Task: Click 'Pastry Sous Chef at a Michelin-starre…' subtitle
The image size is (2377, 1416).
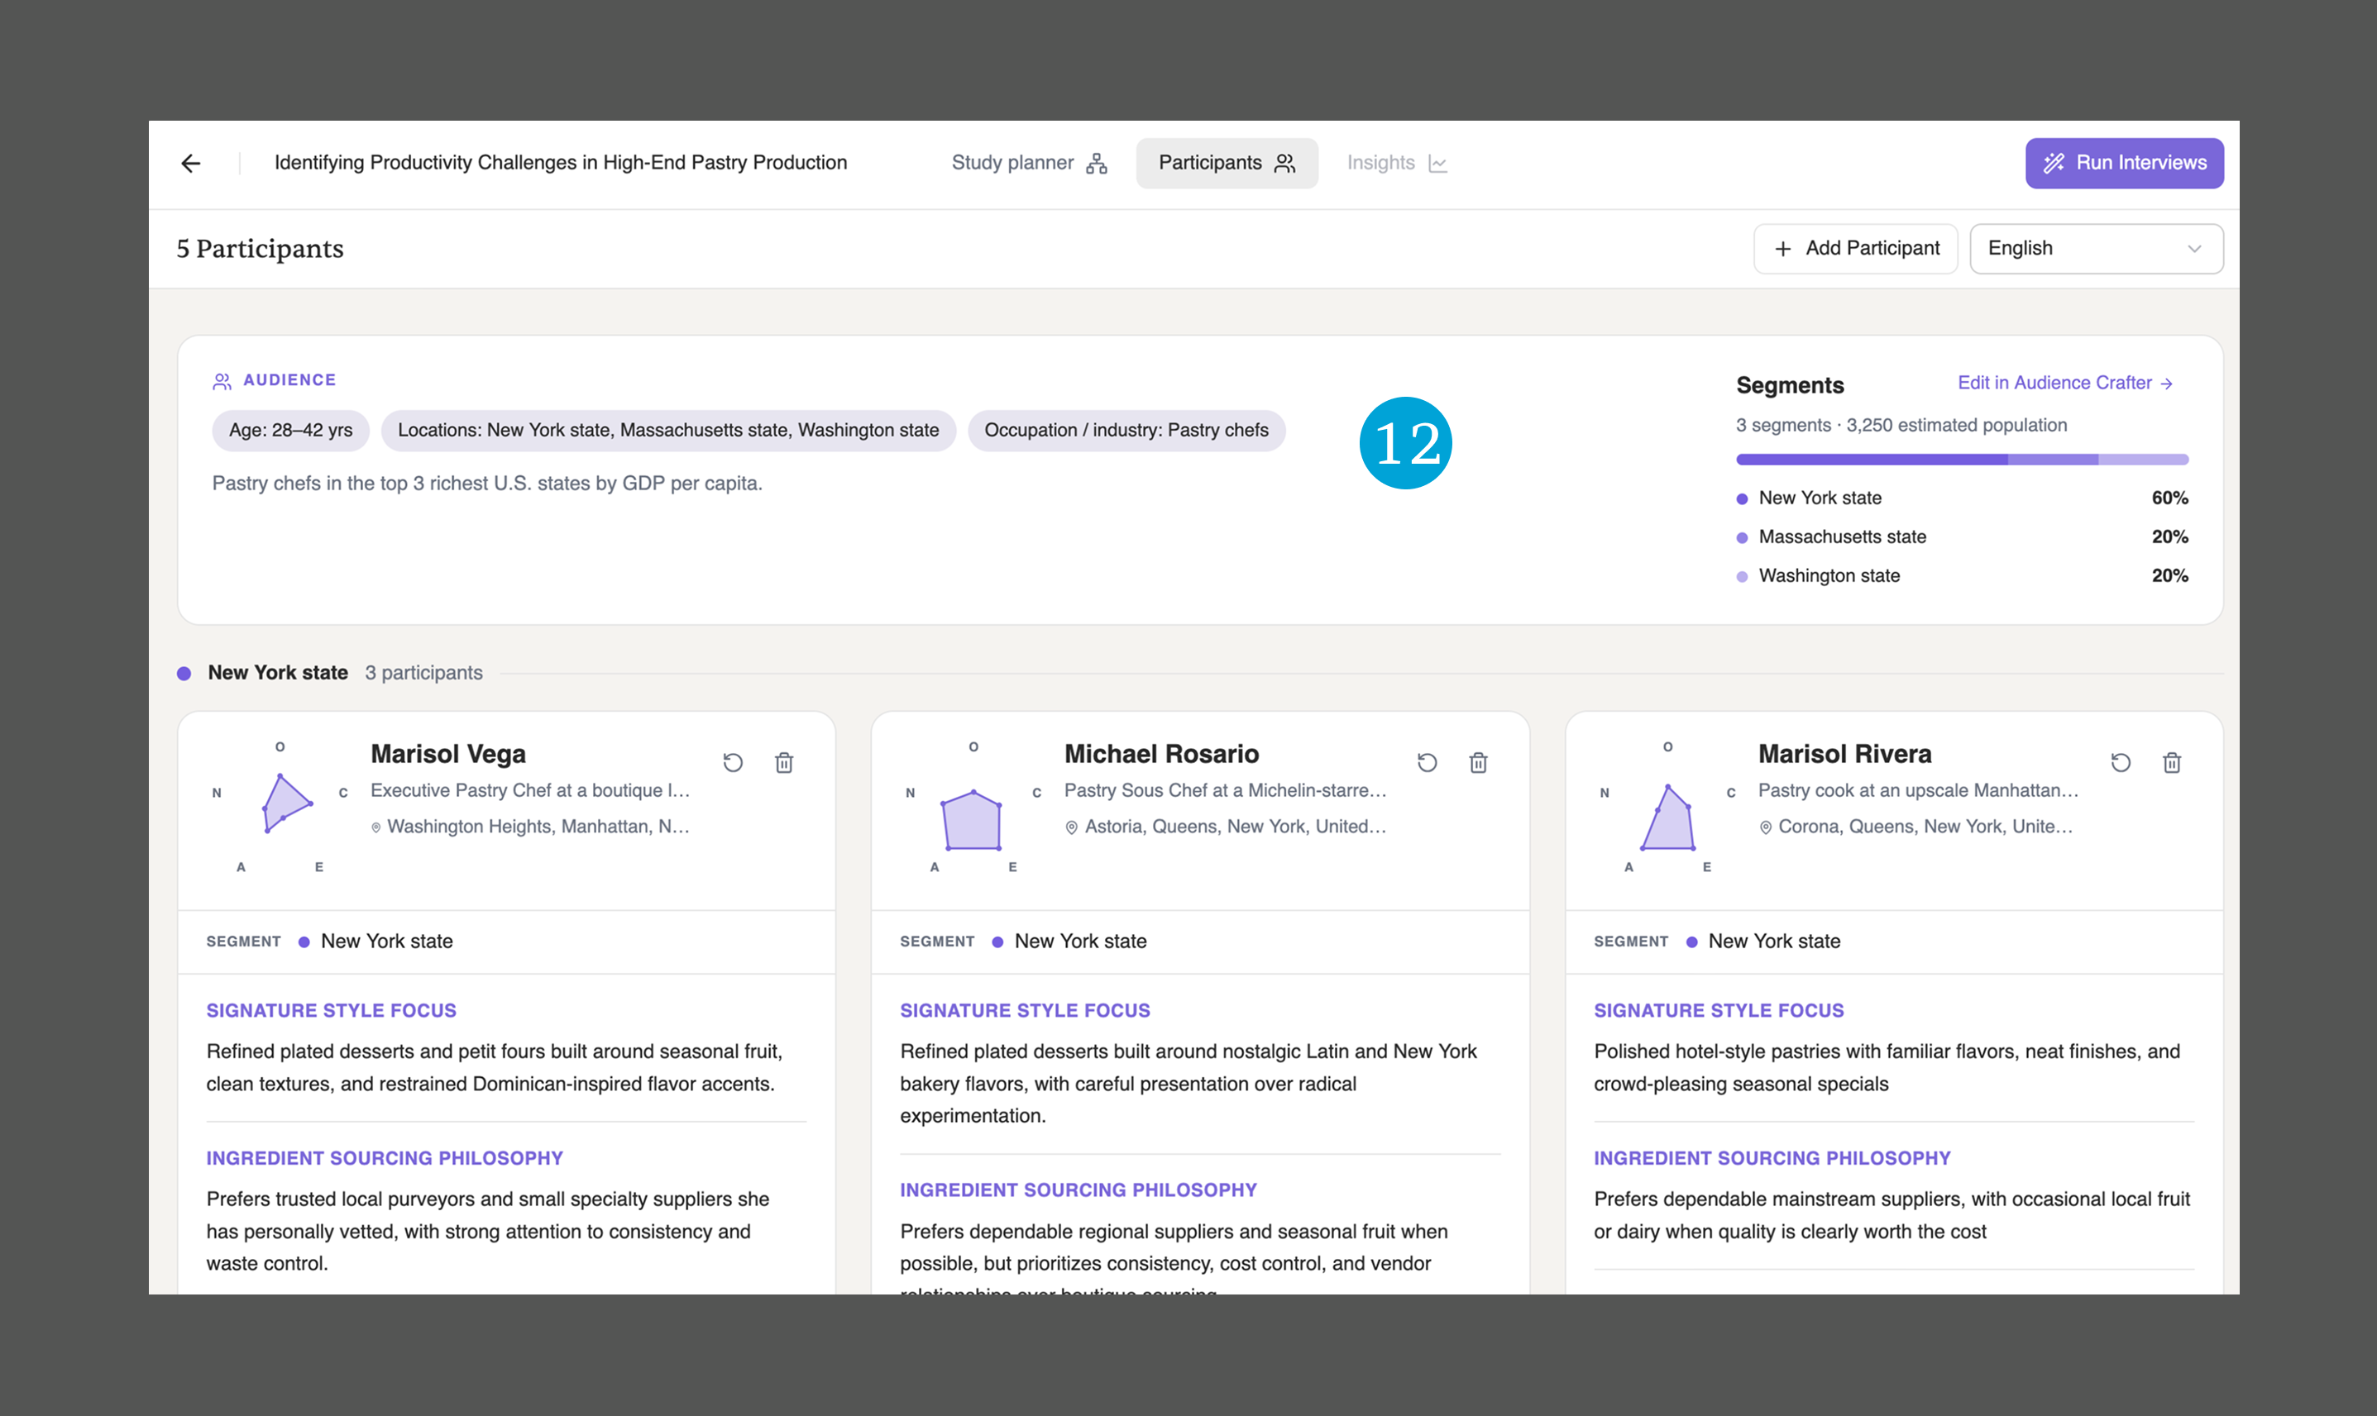Action: (1226, 790)
